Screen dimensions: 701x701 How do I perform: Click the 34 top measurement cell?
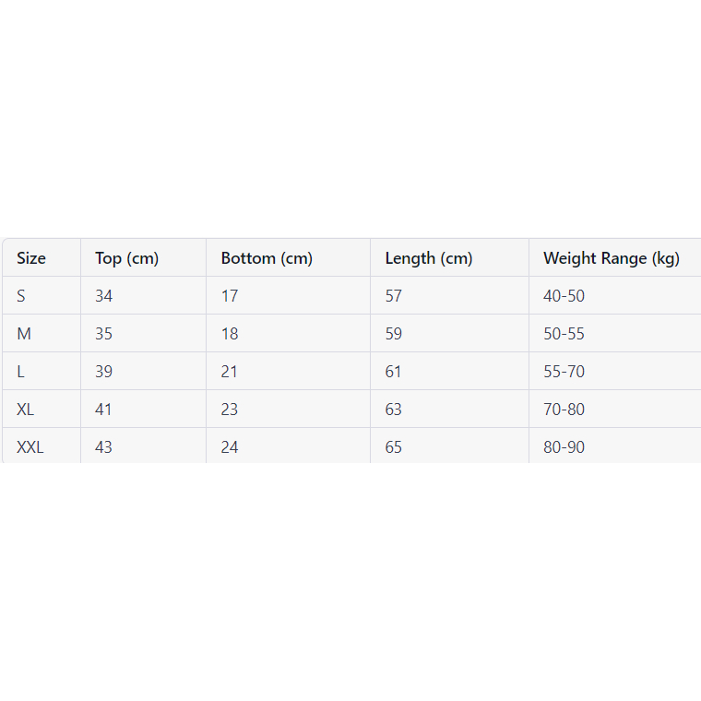(x=103, y=296)
